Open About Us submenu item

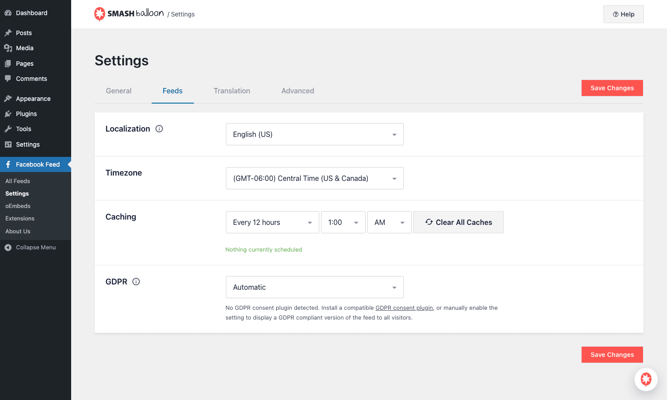coord(18,231)
